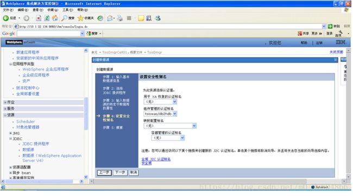Viewport: 353px width, 196px height.
Task: Click the green Go arrow beside address bar
Action: pos(330,26)
